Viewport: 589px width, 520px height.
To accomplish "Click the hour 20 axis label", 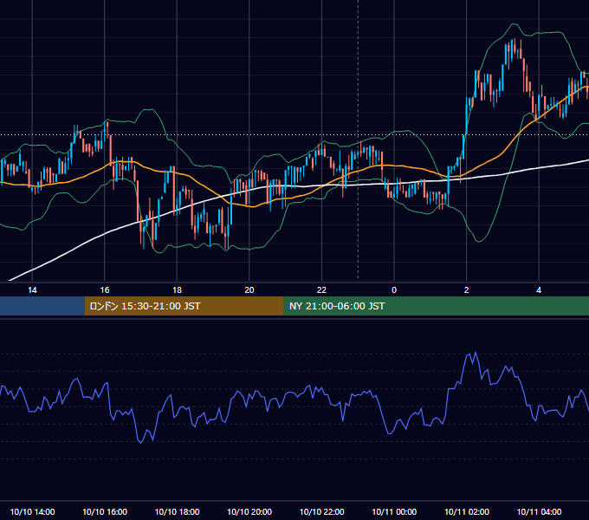I will (x=249, y=290).
